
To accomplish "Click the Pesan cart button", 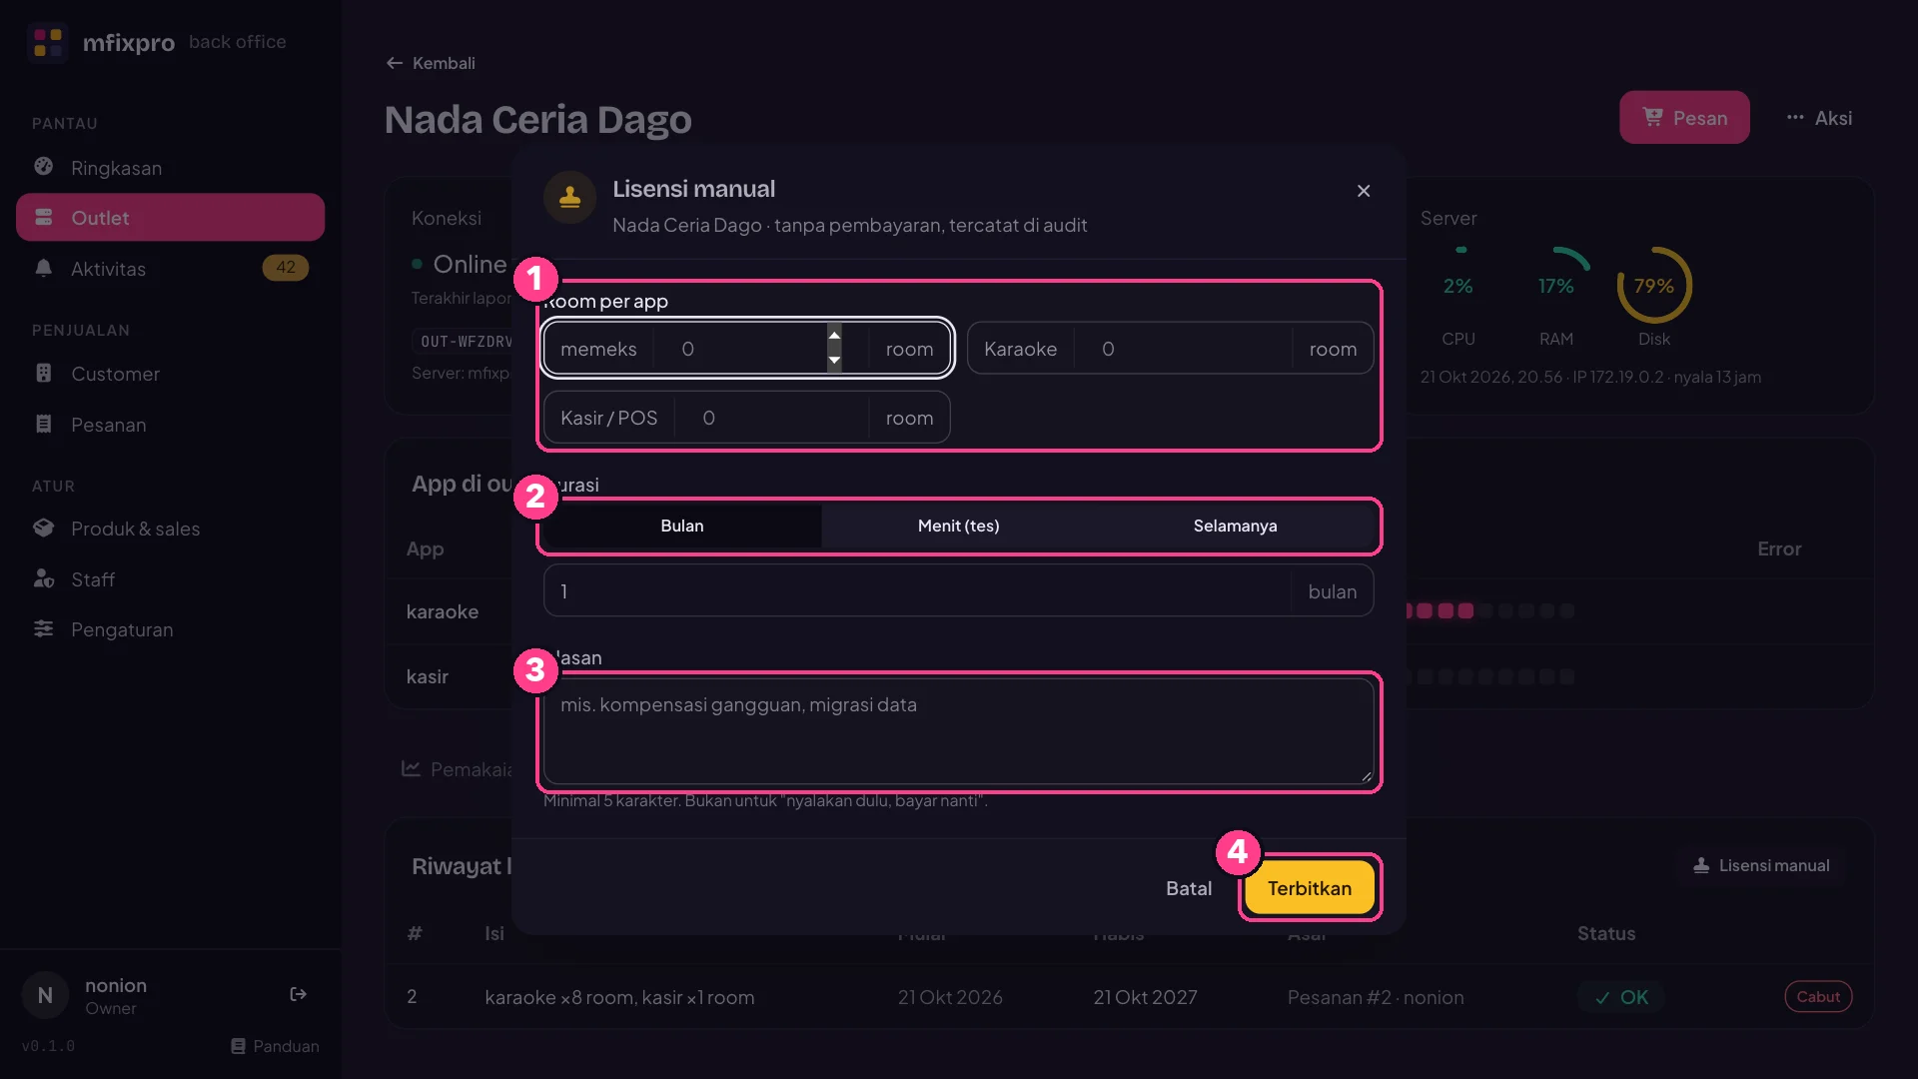I will point(1684,118).
